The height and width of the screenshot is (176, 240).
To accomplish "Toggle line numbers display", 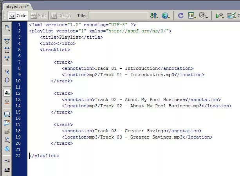I will (x=7, y=93).
